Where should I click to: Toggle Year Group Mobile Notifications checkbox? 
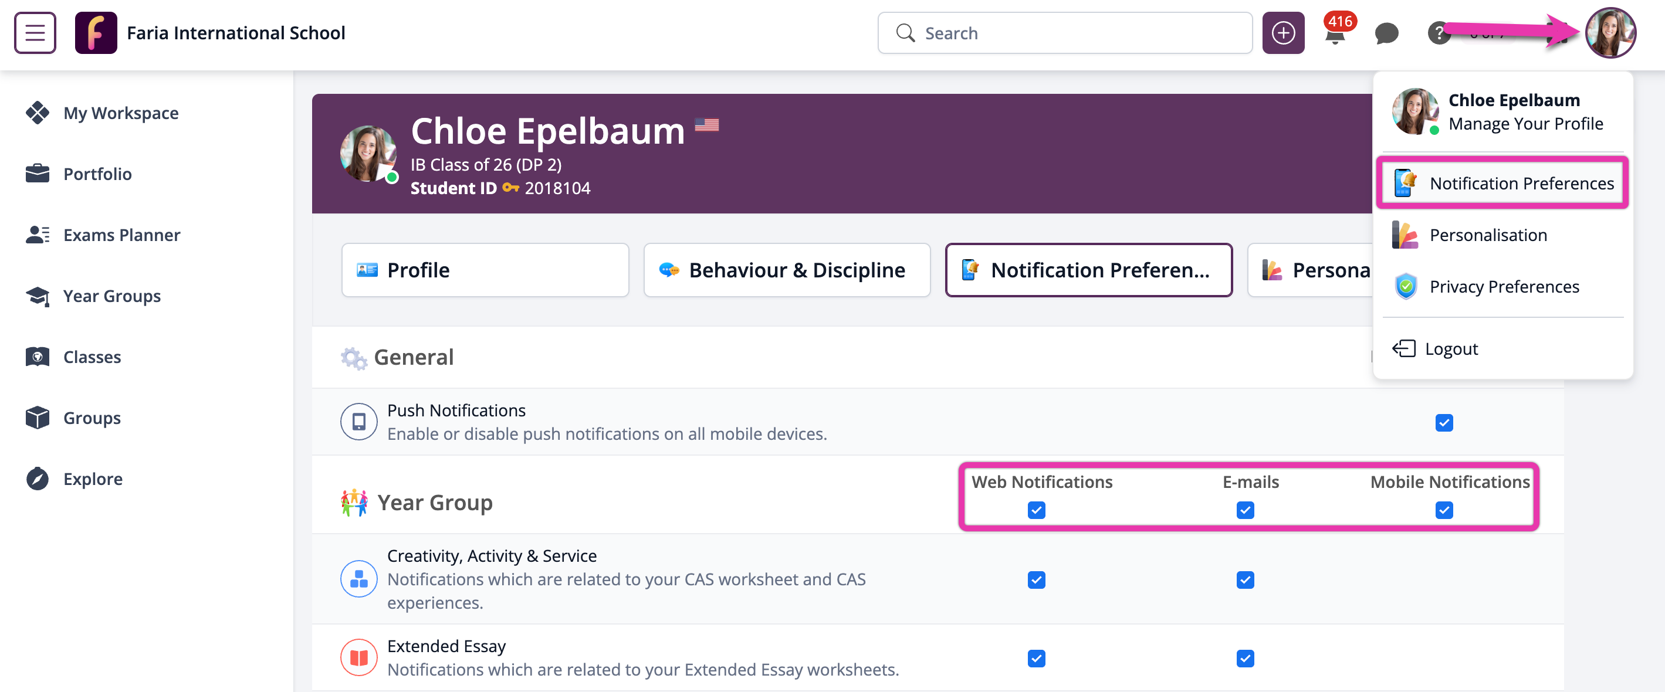[x=1444, y=510]
